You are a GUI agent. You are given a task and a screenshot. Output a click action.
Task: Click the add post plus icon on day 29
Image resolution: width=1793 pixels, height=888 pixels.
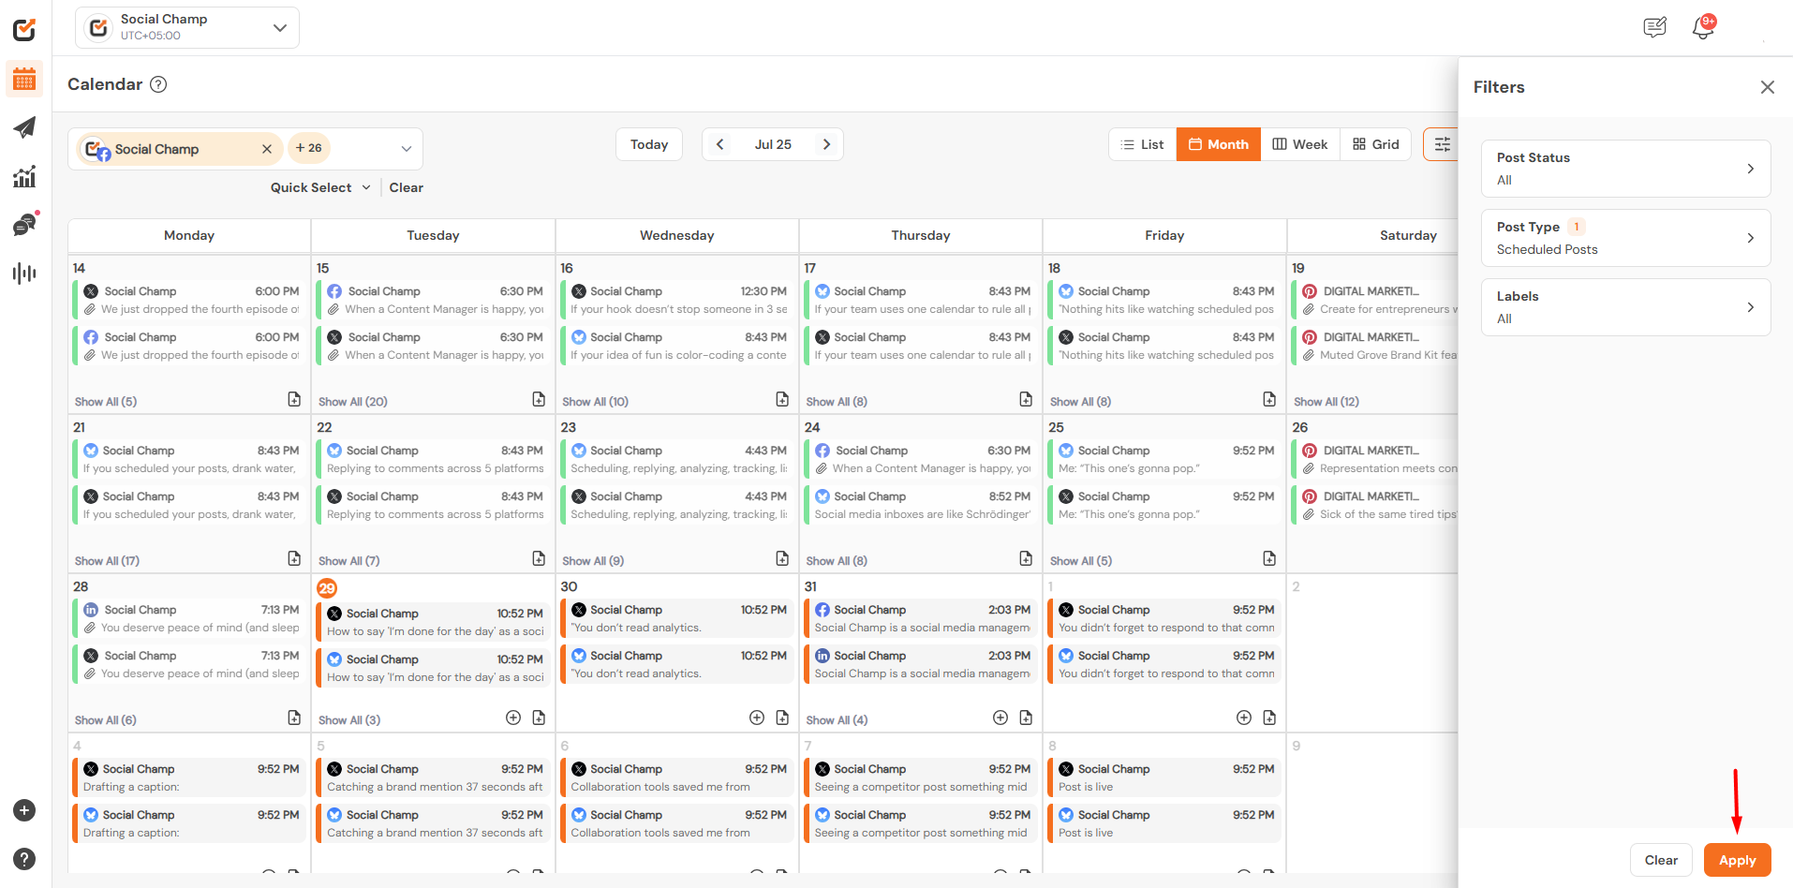coord(513,718)
